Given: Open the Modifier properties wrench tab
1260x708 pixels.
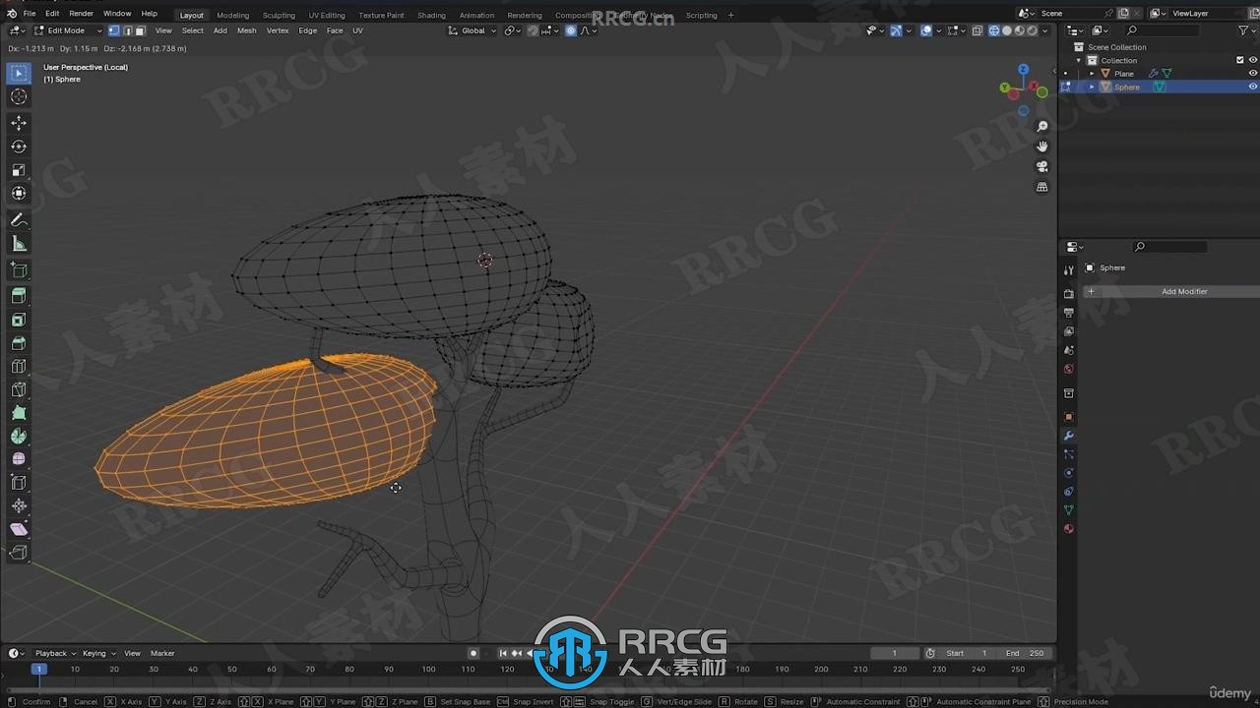Looking at the screenshot, I should point(1069,436).
